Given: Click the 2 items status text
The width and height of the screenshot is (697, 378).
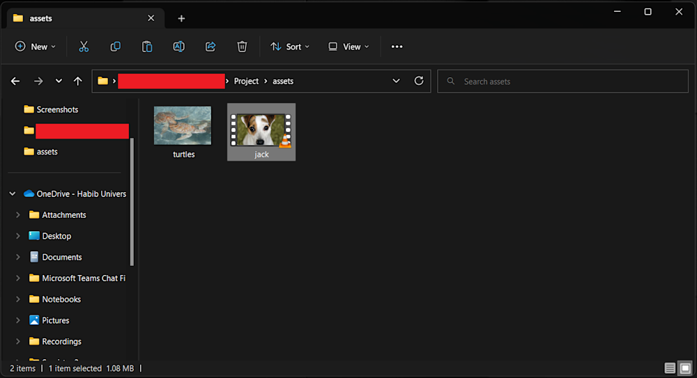Looking at the screenshot, I should [23, 368].
